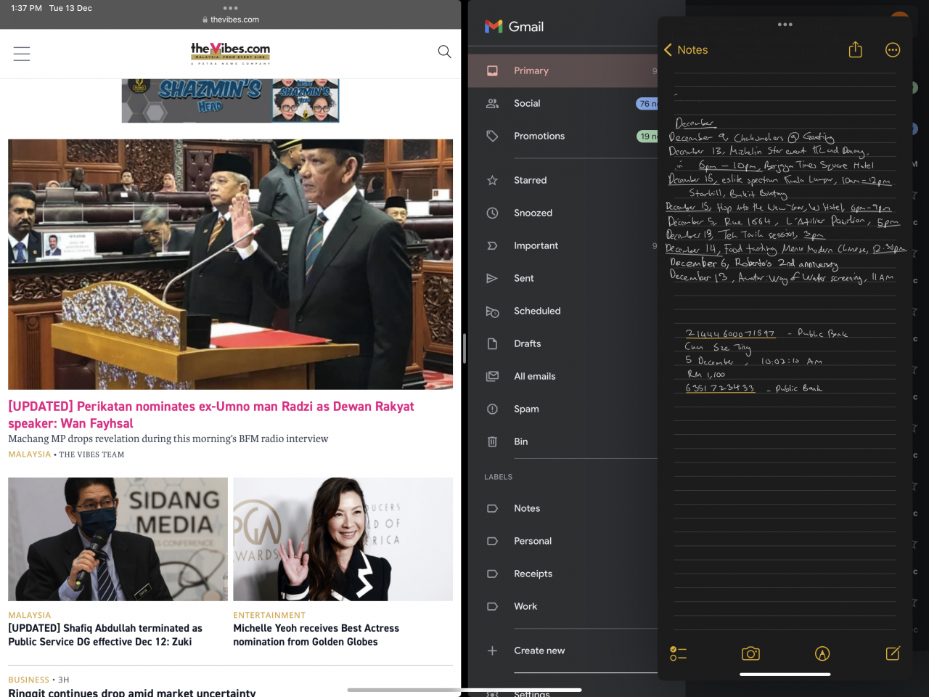Tap the share icon in Notes
This screenshot has width=929, height=697.
(x=856, y=49)
